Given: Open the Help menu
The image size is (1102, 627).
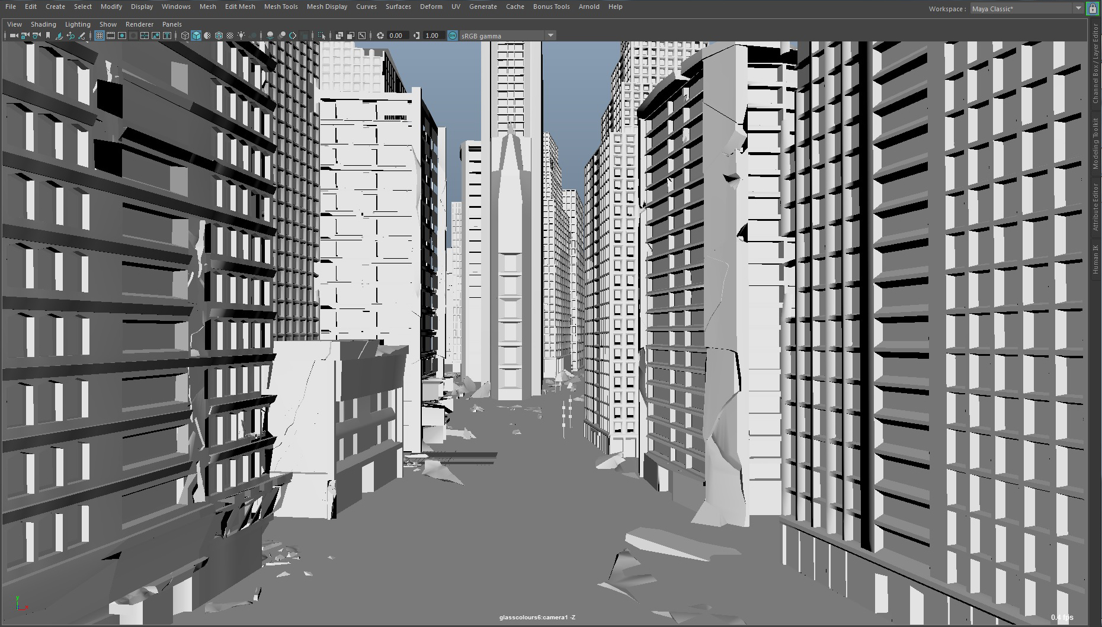Looking at the screenshot, I should [x=615, y=7].
